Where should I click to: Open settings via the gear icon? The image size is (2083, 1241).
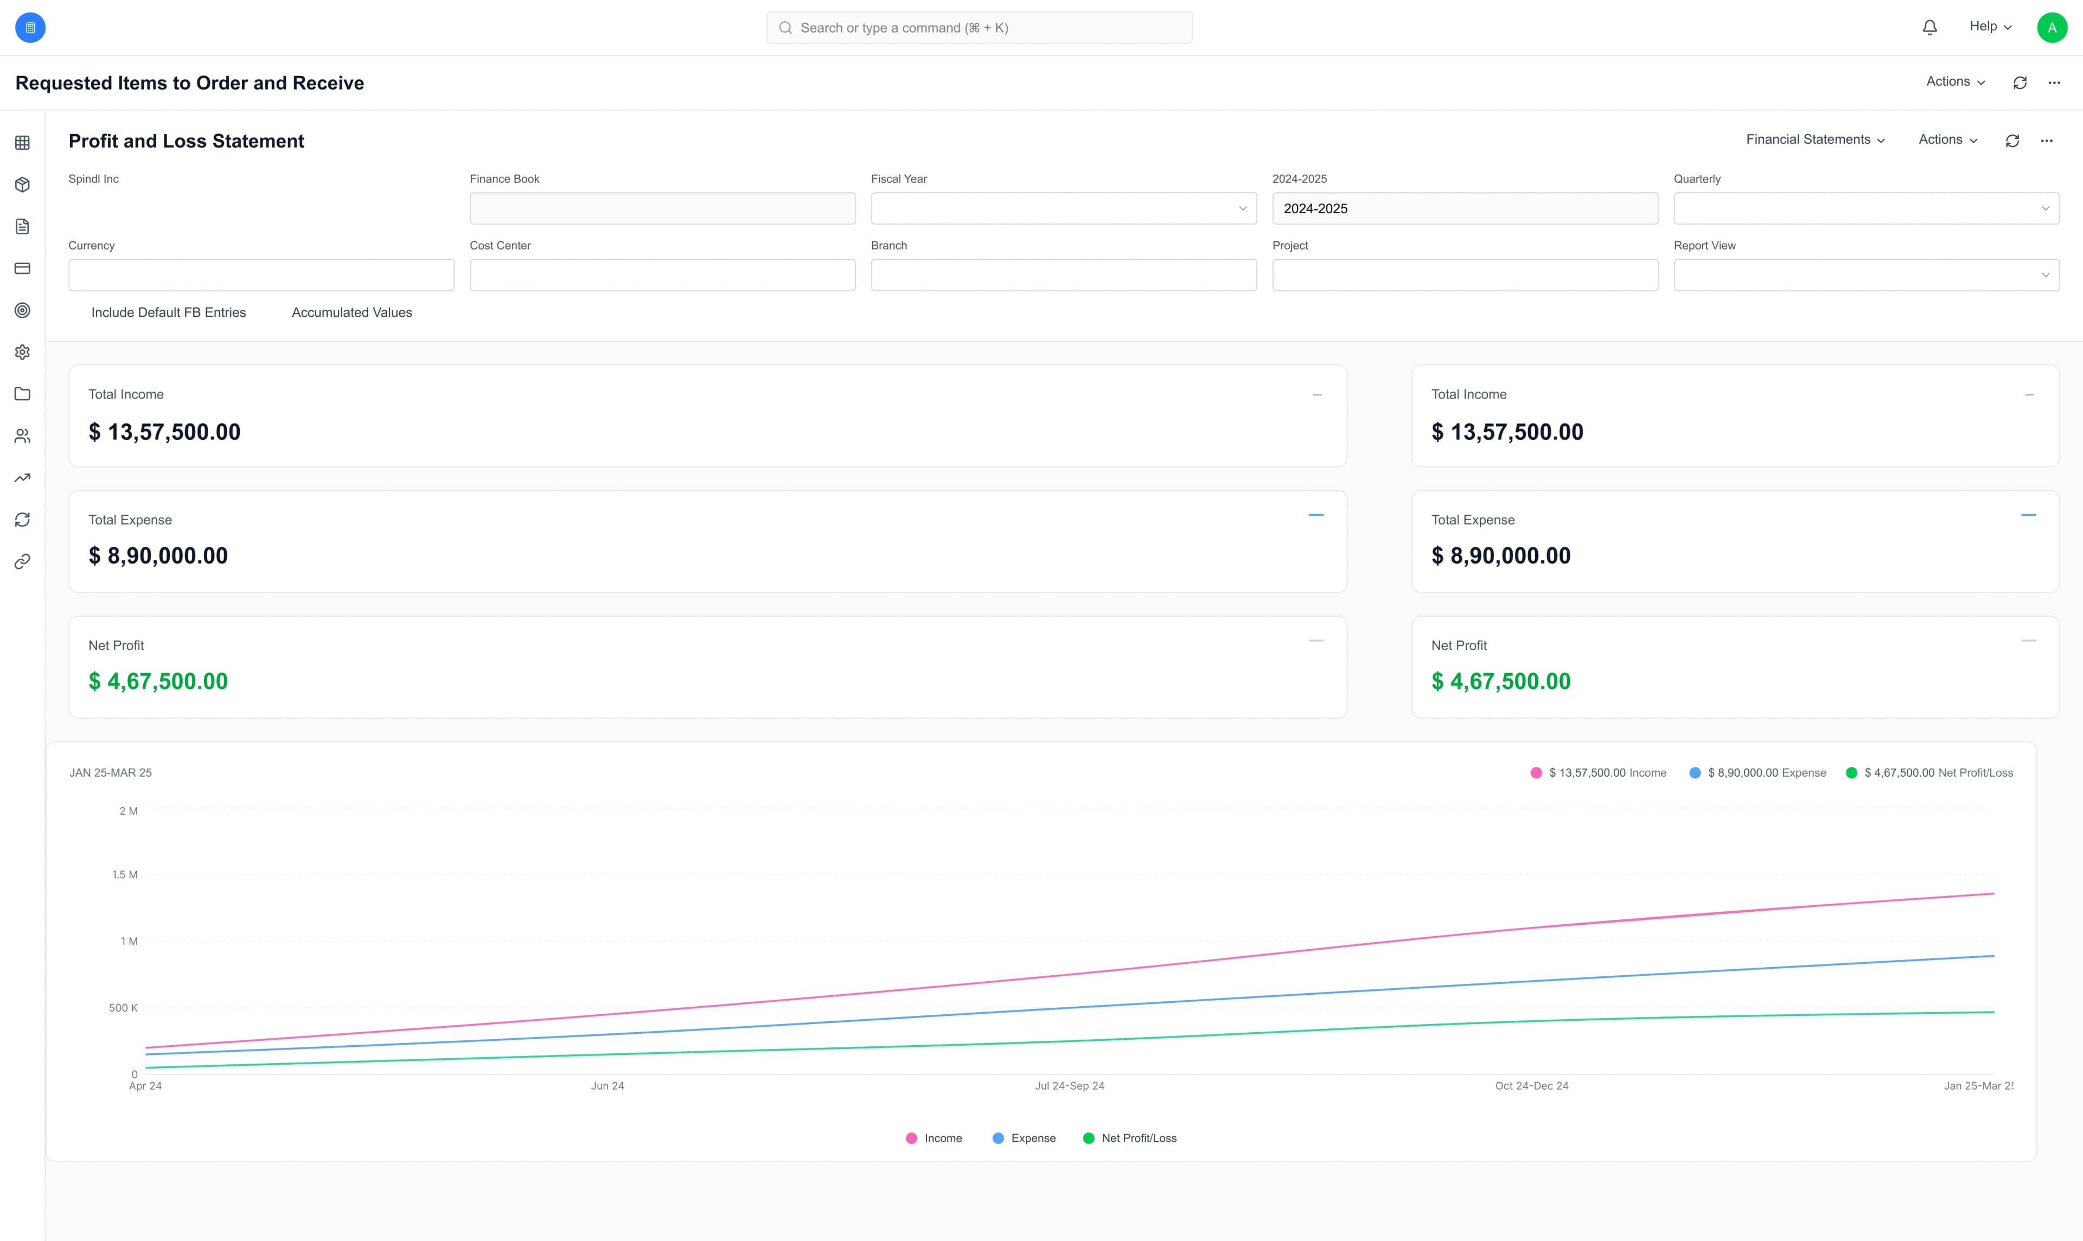(x=22, y=352)
